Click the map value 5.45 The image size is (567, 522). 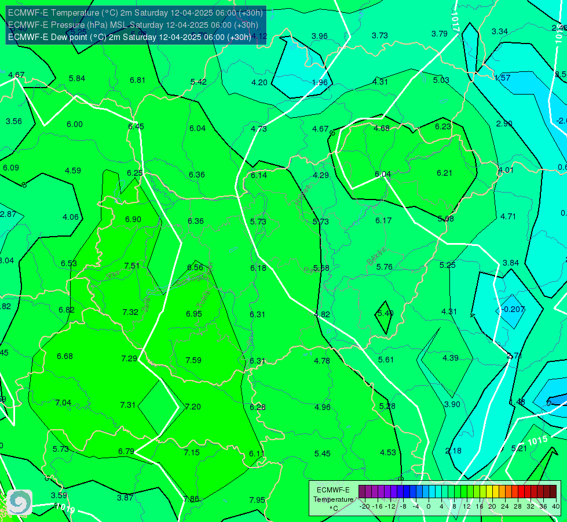click(322, 454)
